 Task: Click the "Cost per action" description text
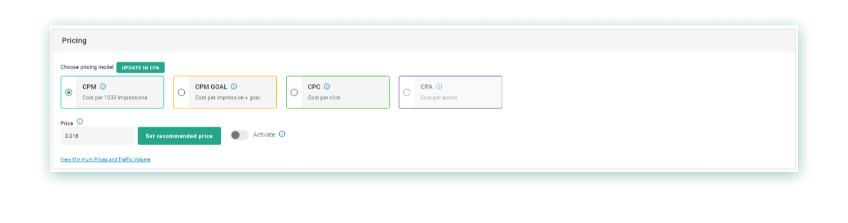point(439,98)
